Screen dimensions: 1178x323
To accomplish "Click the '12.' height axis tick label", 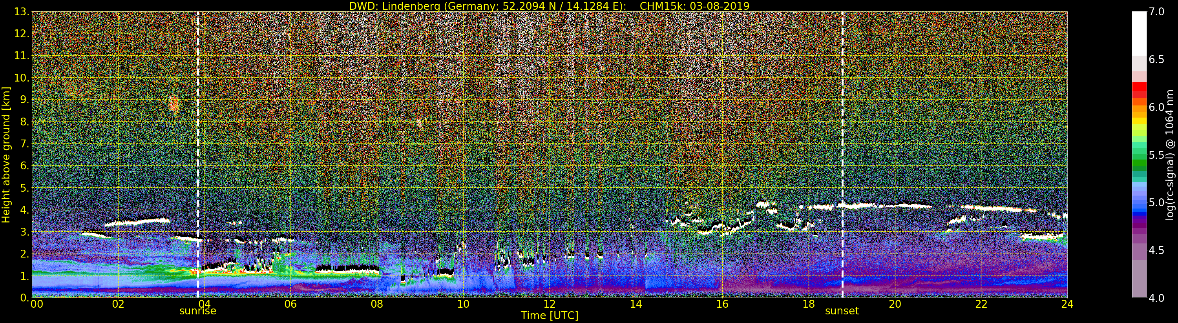I will point(22,34).
